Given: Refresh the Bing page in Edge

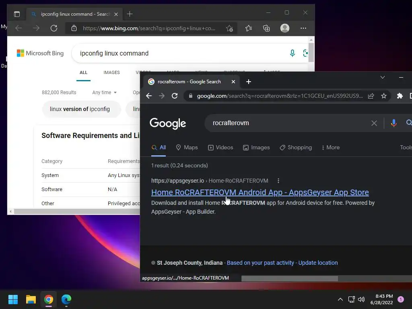Looking at the screenshot, I should pos(54,28).
